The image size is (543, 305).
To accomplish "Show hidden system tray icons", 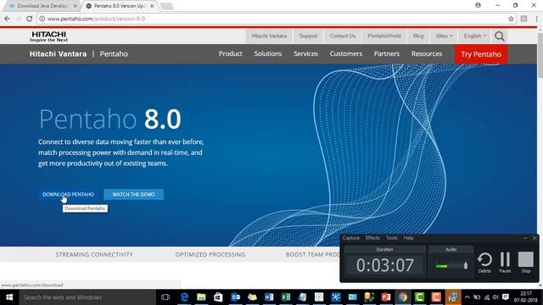I will 467,297.
